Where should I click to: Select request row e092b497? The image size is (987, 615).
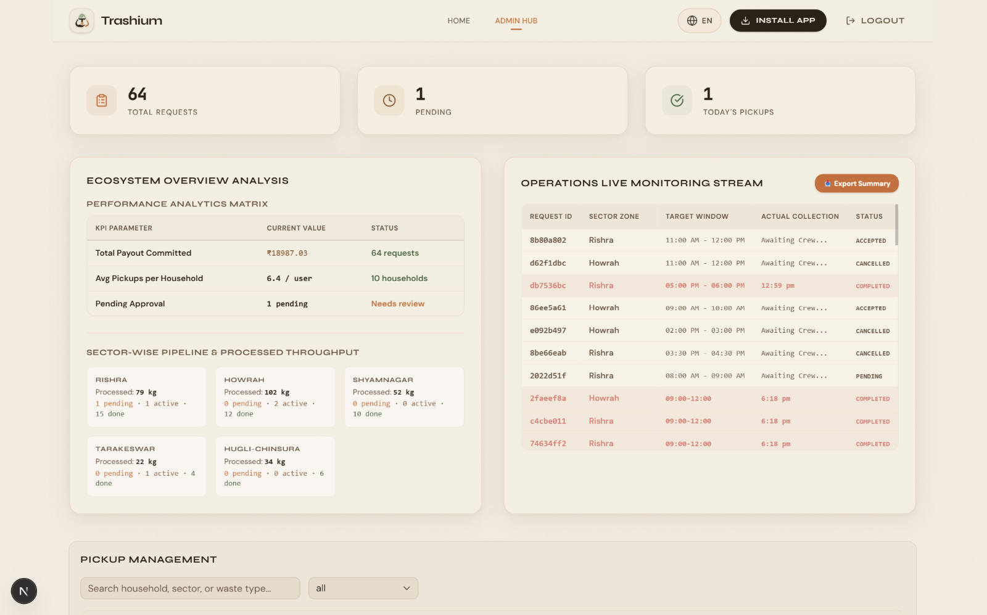coord(709,331)
